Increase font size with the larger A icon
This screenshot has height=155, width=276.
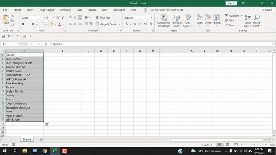pos(58,18)
